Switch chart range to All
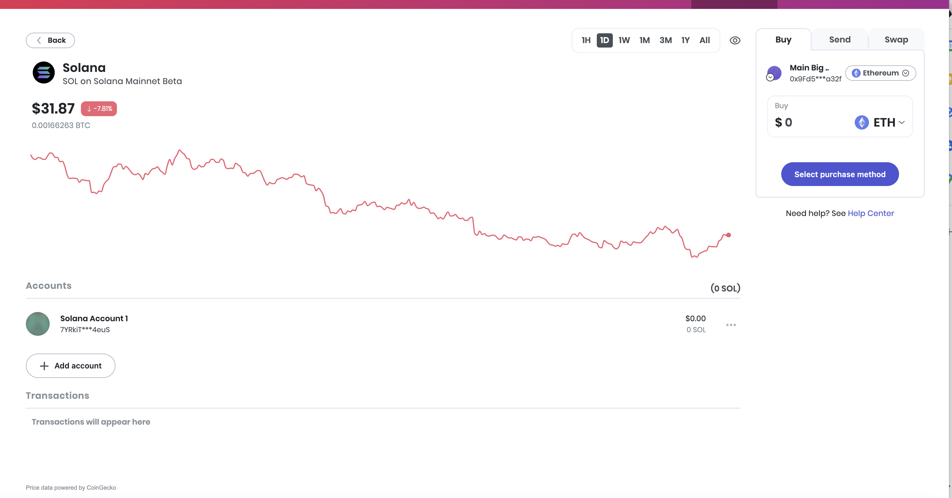 coord(704,40)
